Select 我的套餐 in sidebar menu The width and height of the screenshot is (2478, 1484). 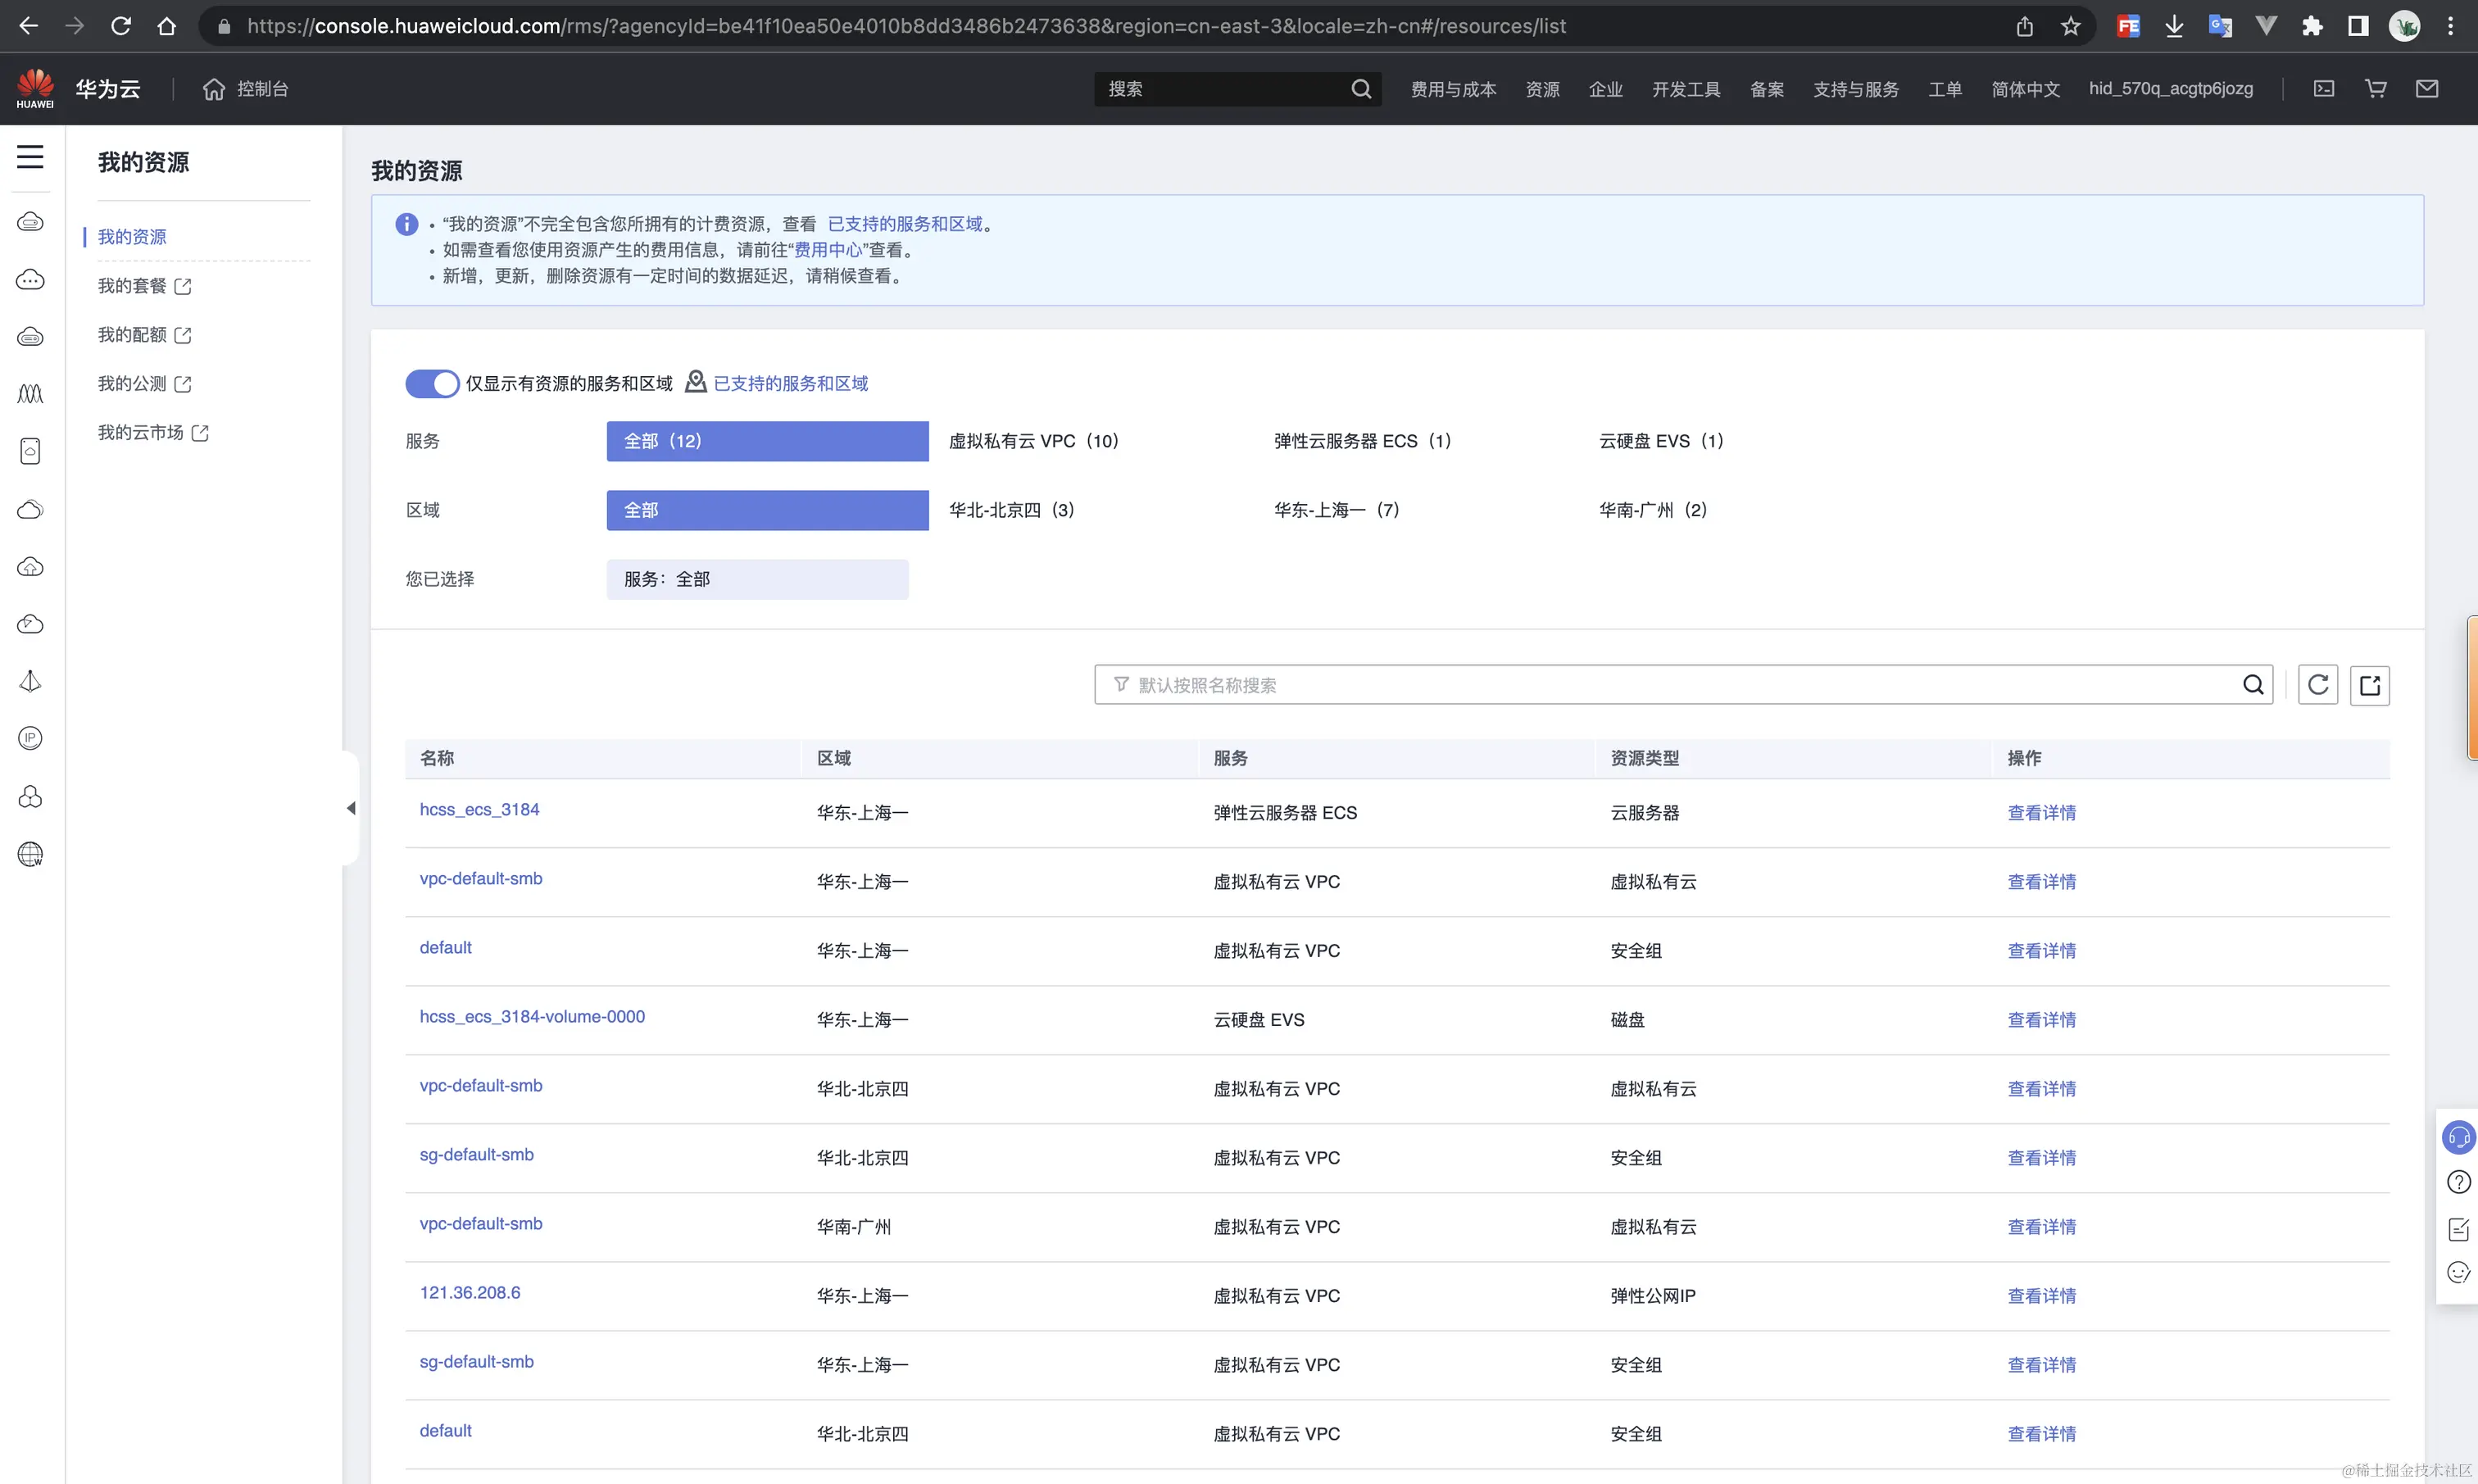(133, 286)
